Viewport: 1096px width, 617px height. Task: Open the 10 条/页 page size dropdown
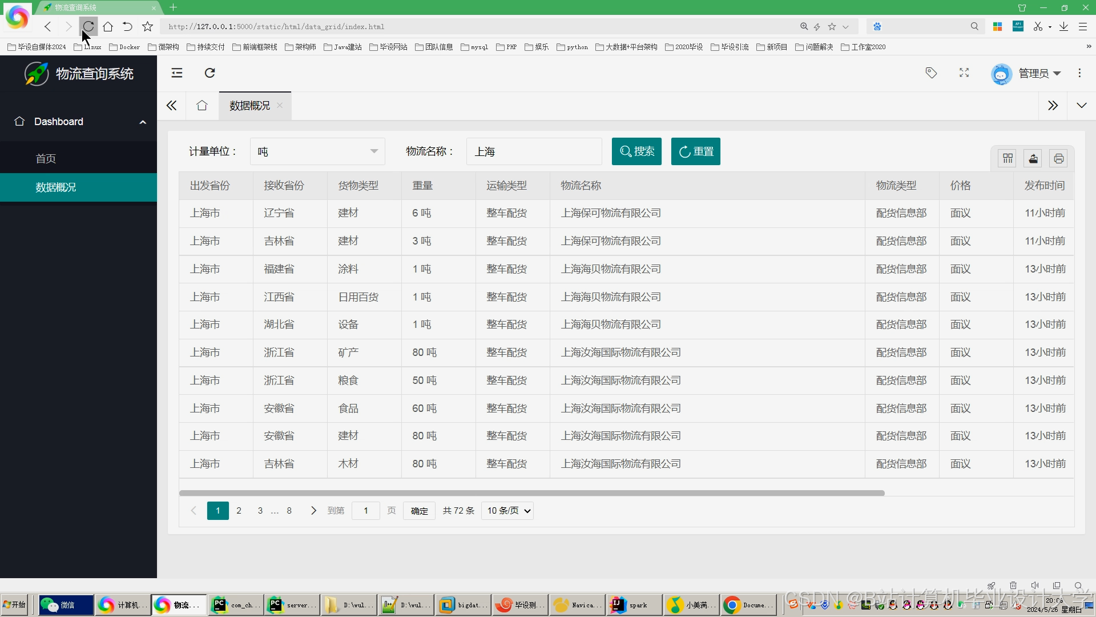508,511
